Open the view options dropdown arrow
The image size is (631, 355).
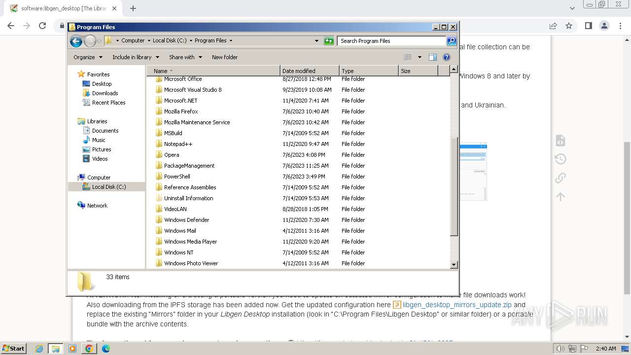(420, 57)
